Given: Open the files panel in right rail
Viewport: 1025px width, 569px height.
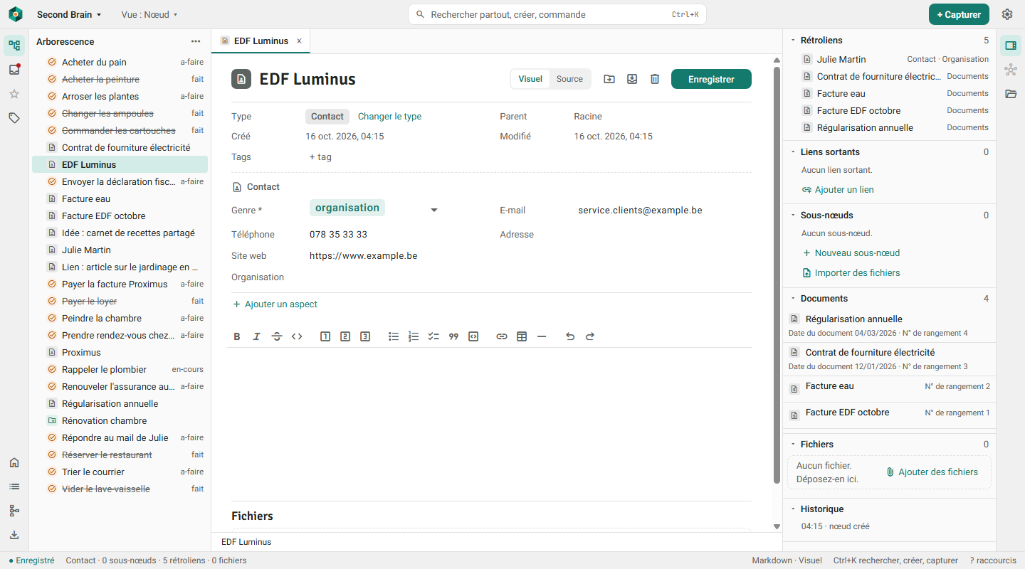Looking at the screenshot, I should (1011, 94).
